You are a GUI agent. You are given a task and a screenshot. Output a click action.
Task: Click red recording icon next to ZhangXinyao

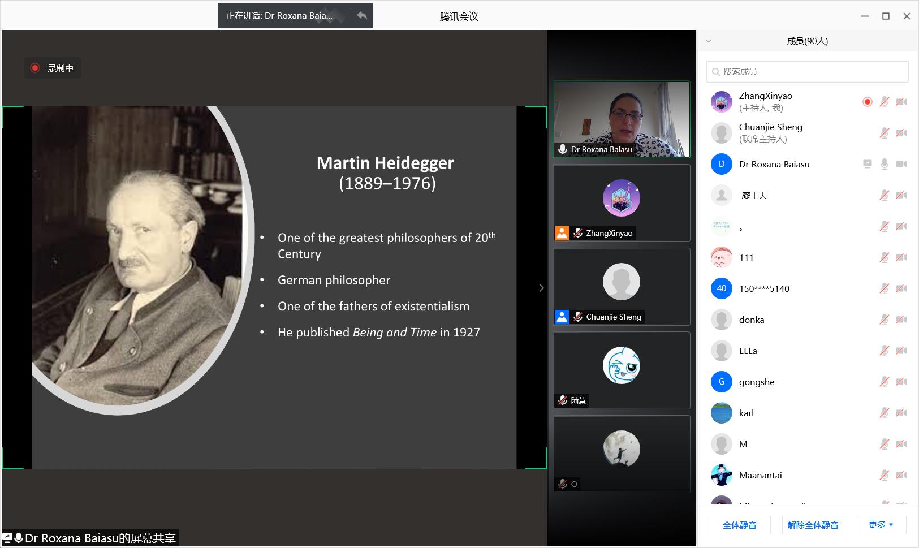[867, 102]
